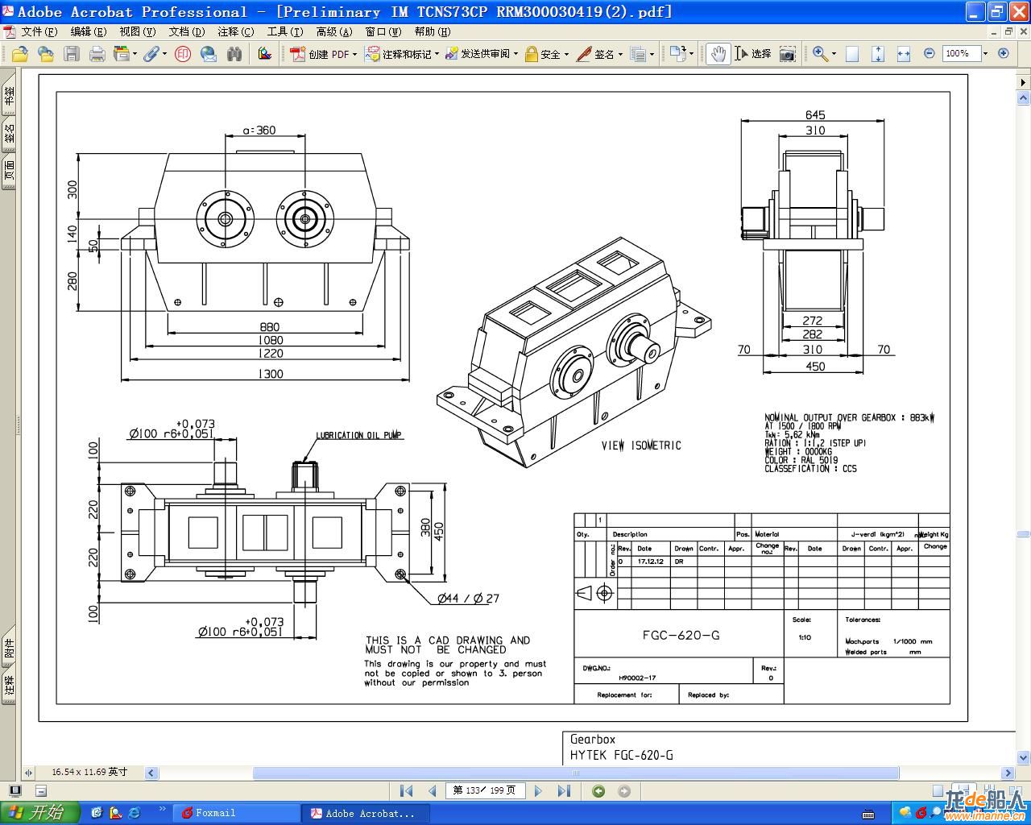Go to the previous page

432,791
